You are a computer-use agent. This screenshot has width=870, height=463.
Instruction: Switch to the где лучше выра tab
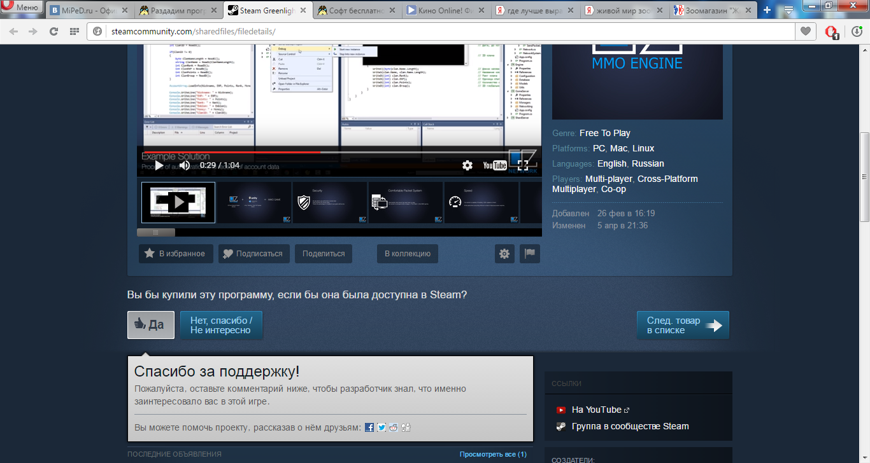click(x=536, y=10)
